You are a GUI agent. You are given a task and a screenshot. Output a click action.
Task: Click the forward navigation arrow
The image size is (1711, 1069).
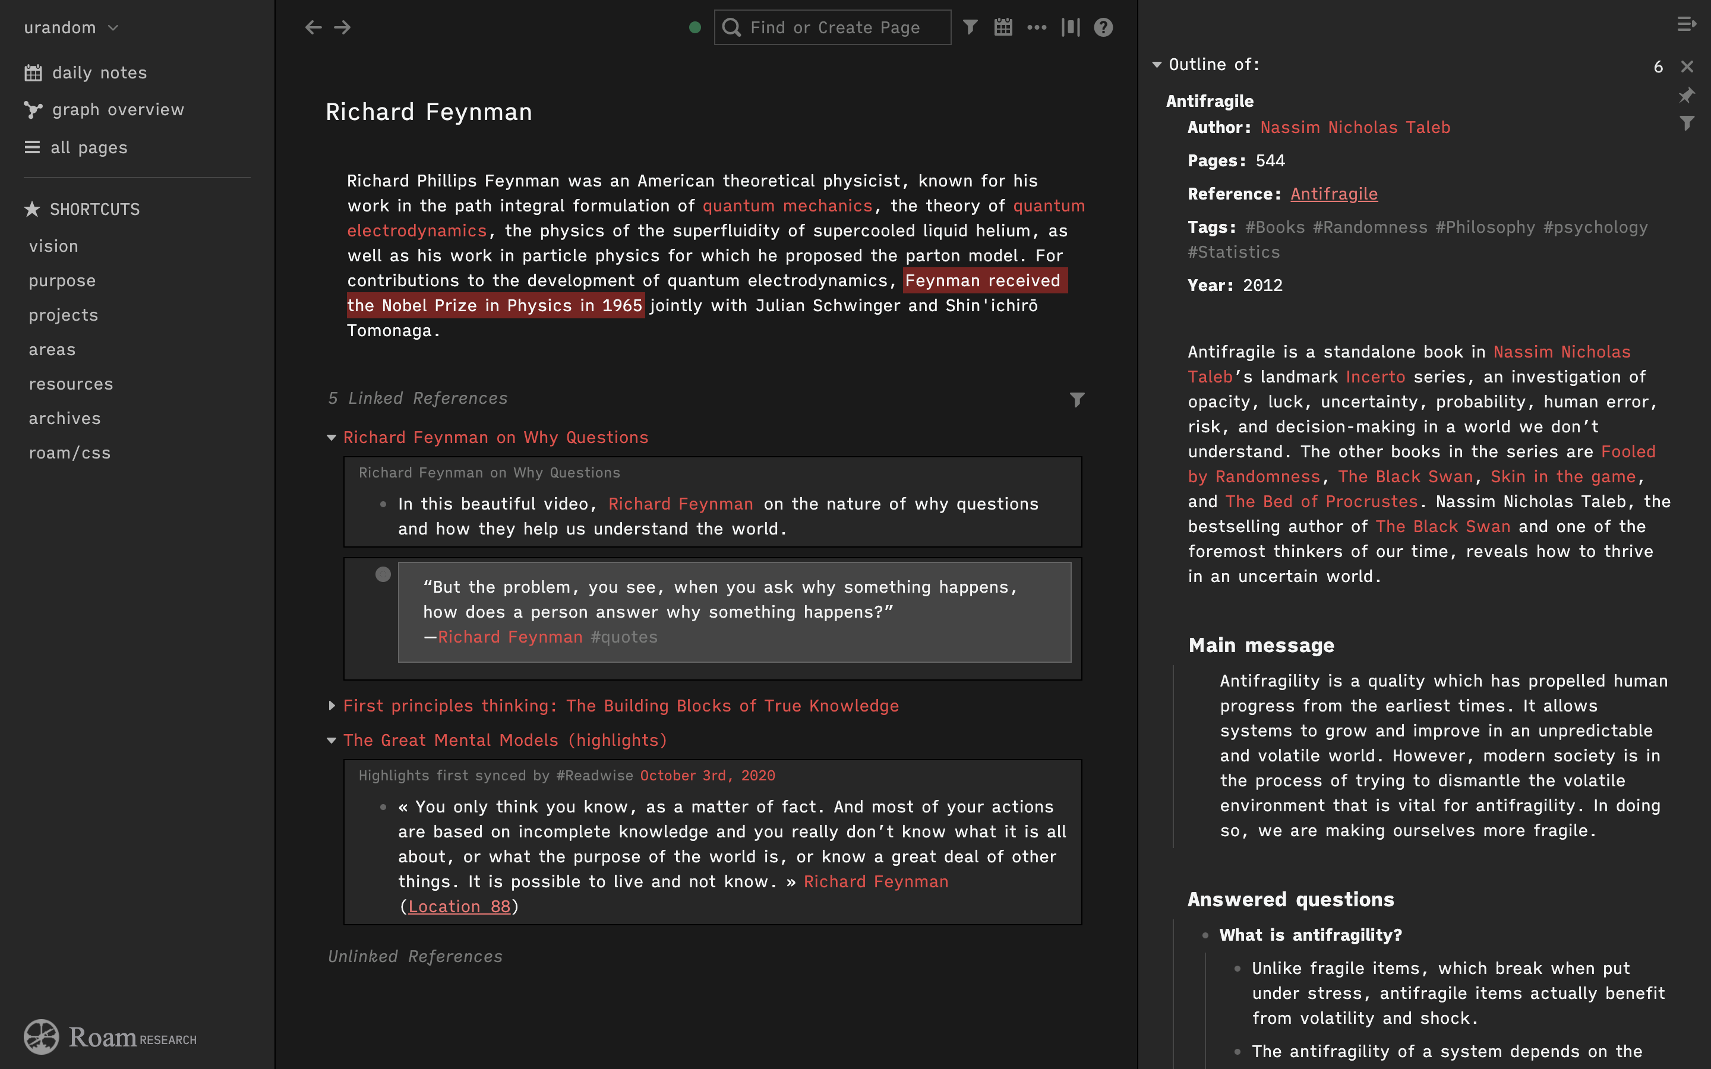click(343, 27)
